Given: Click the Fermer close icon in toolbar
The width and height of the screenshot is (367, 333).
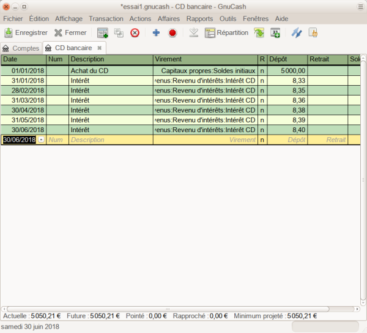Looking at the screenshot, I should tap(59, 32).
